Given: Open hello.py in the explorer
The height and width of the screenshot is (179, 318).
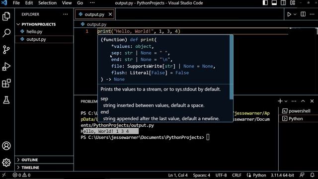Looking at the screenshot, I should (34, 32).
